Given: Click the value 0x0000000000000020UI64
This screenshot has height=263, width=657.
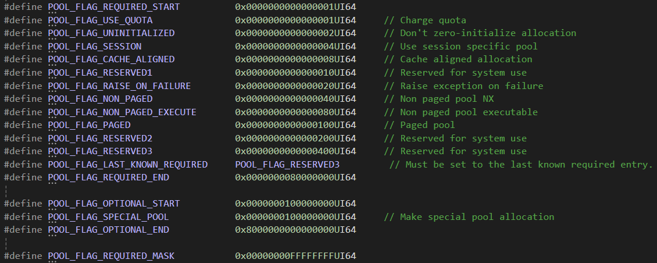Looking at the screenshot, I should point(295,86).
